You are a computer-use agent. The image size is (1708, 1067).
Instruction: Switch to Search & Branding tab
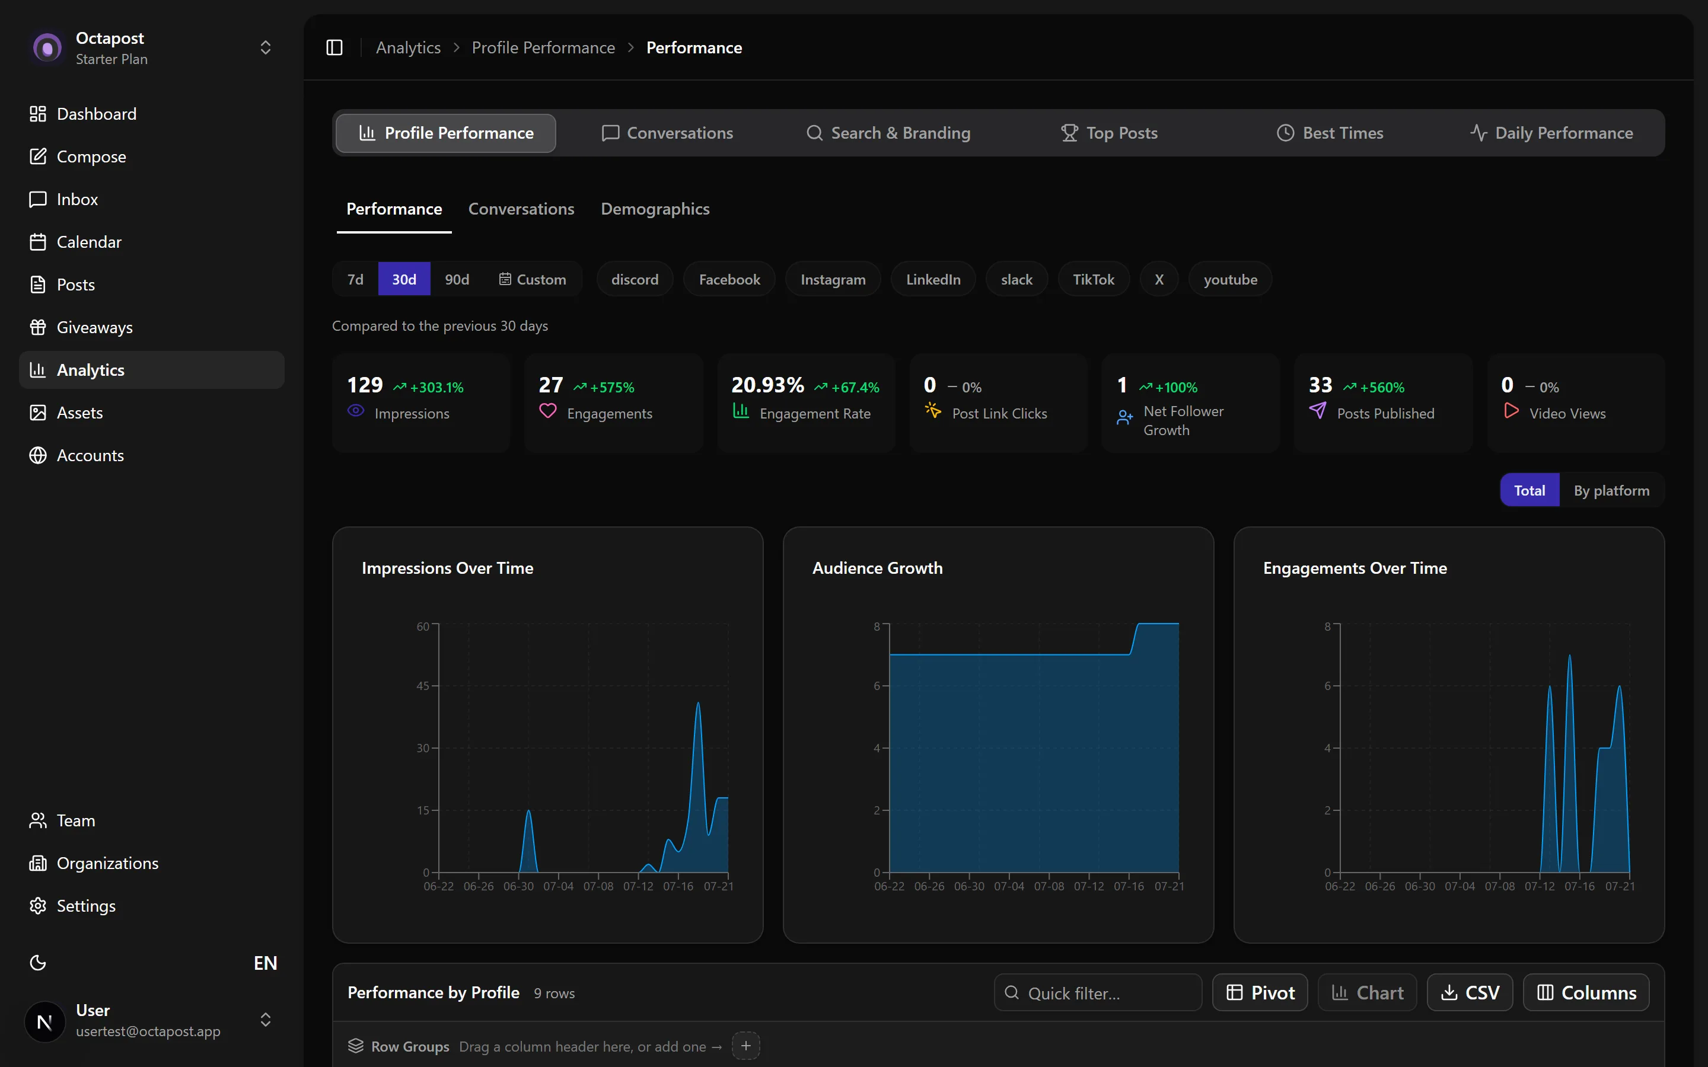pos(888,133)
